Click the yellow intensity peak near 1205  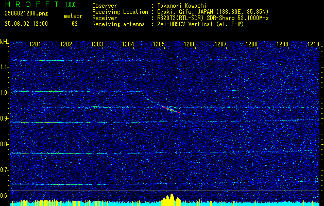[x=172, y=199]
